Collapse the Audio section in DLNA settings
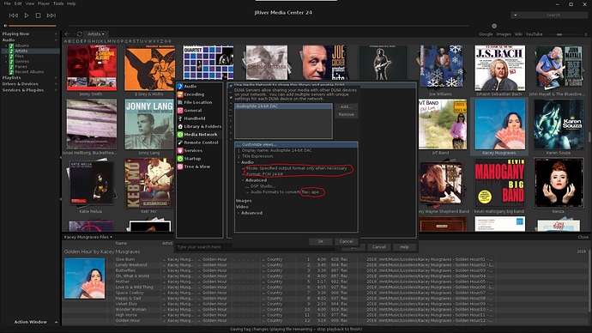 239,162
